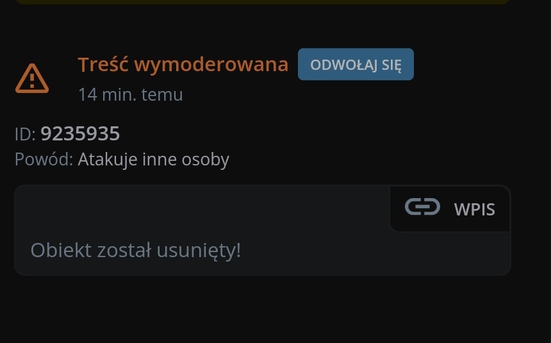Select the moderation ID number 9235935
551x343 pixels.
click(80, 134)
